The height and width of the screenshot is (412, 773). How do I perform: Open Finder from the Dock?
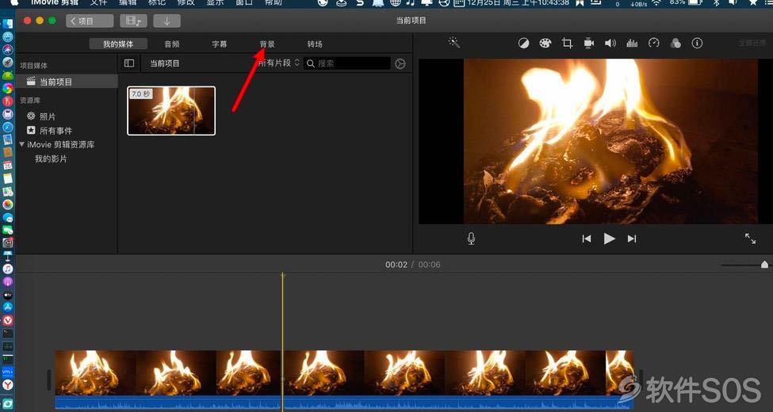8,24
